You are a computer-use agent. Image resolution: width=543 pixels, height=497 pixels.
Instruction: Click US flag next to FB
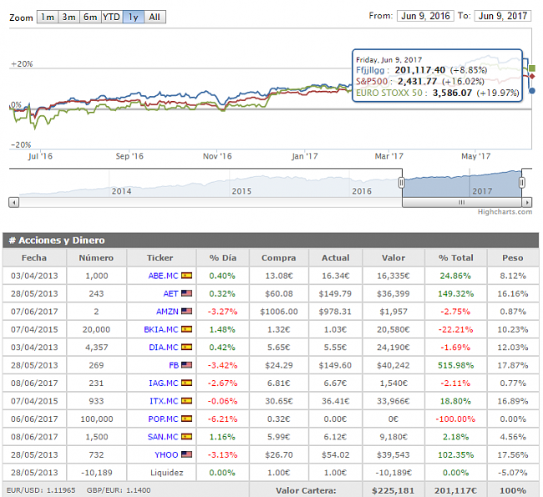[186, 365]
